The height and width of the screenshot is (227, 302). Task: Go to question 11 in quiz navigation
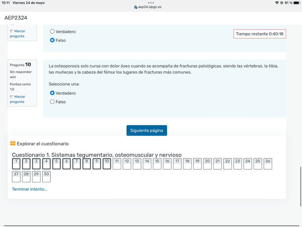coord(117,164)
